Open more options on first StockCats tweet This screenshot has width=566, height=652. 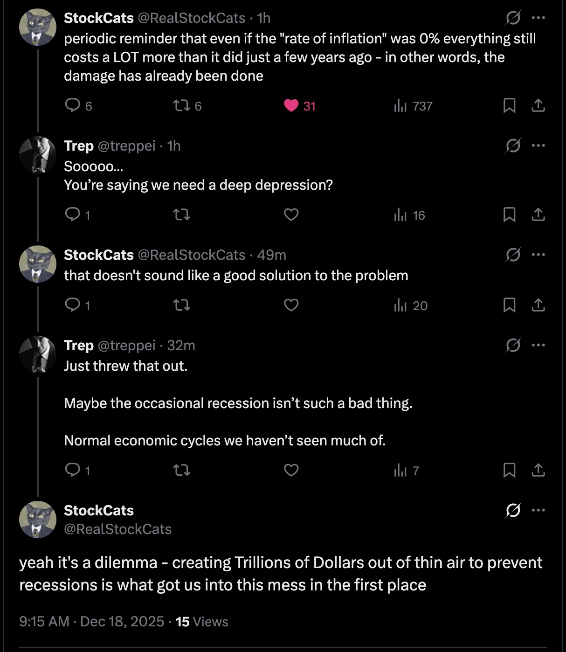[538, 18]
